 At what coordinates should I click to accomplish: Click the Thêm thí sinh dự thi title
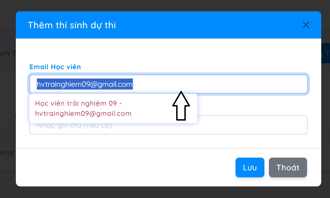coord(72,25)
